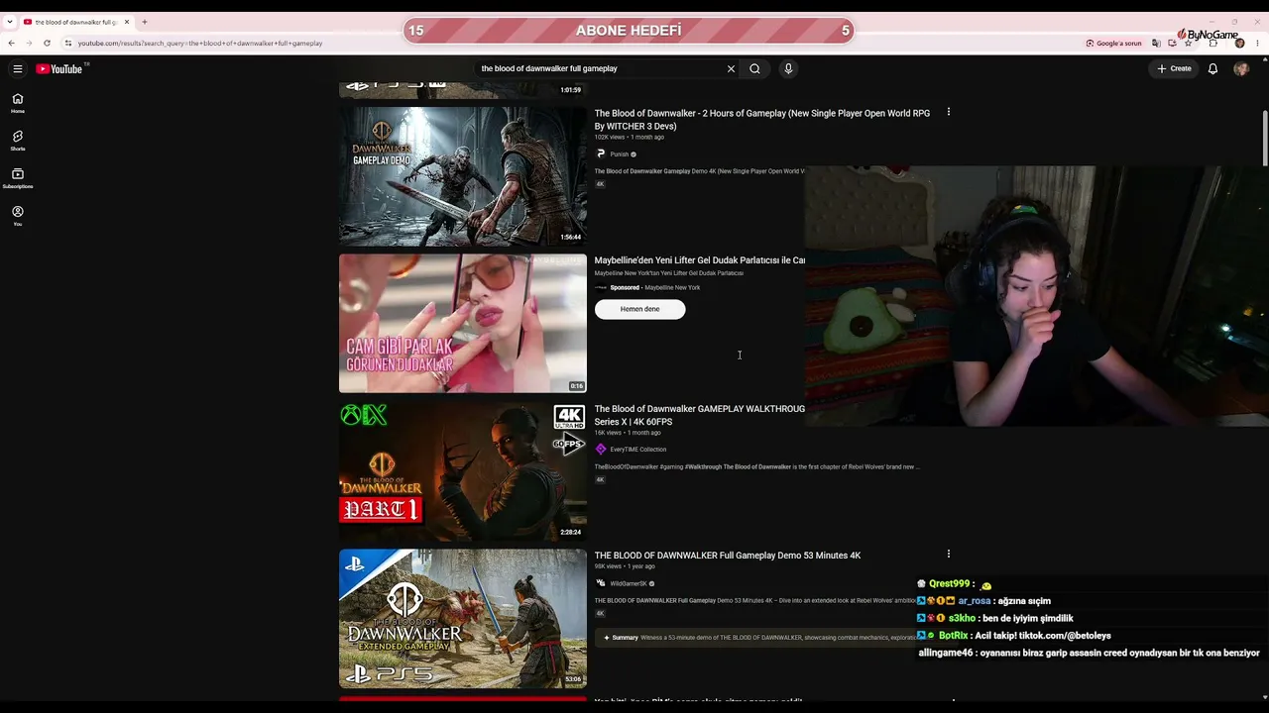Open the WildGamerSK channel avatar
The width and height of the screenshot is (1269, 713).
pyautogui.click(x=601, y=584)
